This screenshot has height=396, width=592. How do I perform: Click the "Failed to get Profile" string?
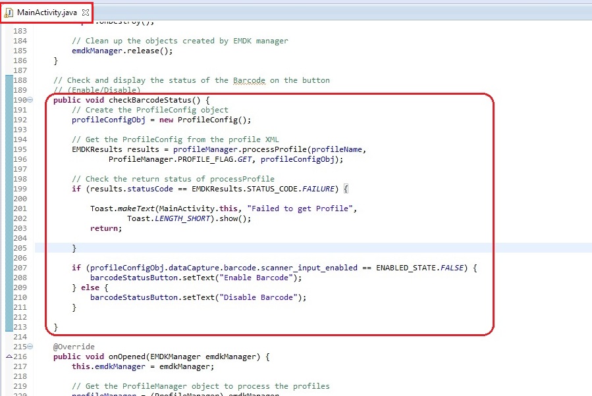[x=302, y=209]
